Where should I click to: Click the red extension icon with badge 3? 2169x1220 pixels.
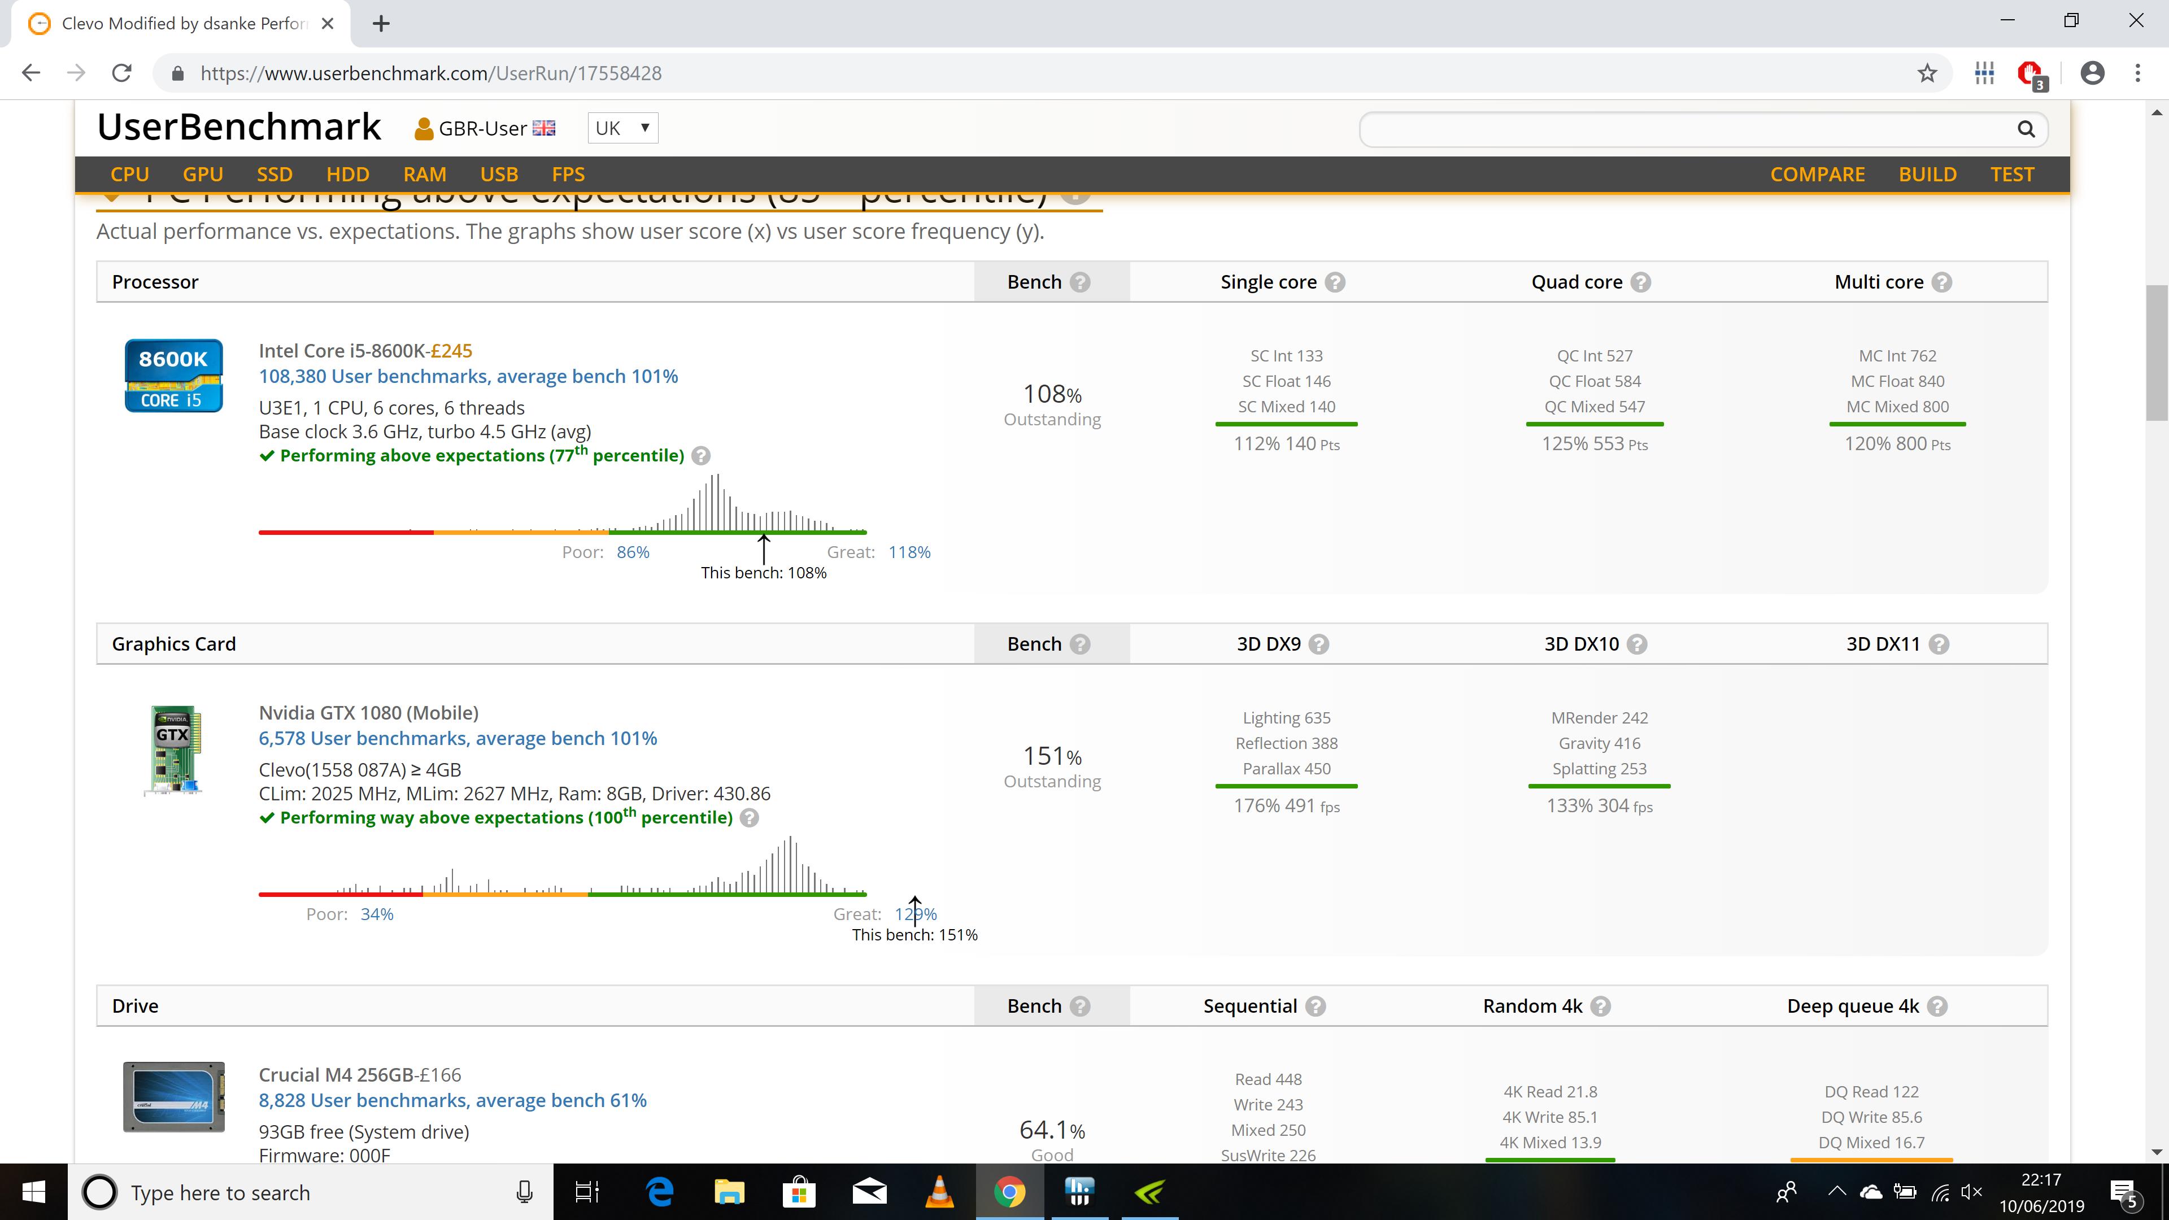(2031, 74)
